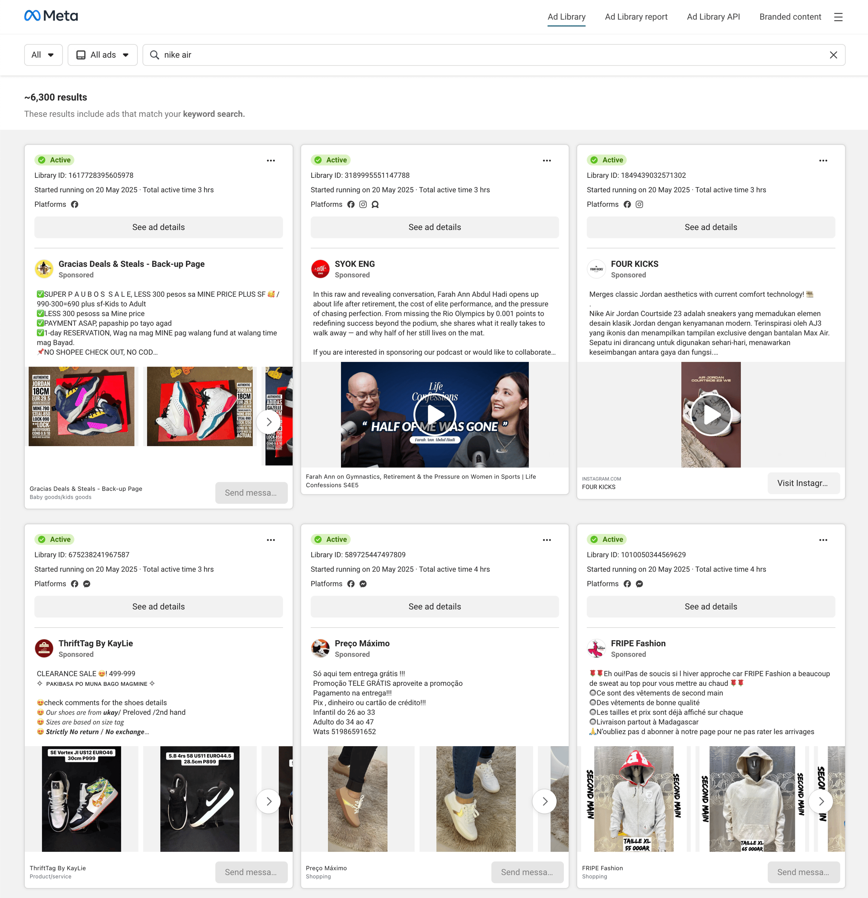Image resolution: width=868 pixels, height=898 pixels.
Task: Open the hamburger menu icon
Action: (838, 17)
